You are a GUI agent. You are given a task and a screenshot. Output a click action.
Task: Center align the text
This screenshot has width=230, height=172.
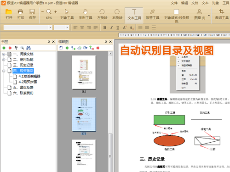tap(82, 28)
